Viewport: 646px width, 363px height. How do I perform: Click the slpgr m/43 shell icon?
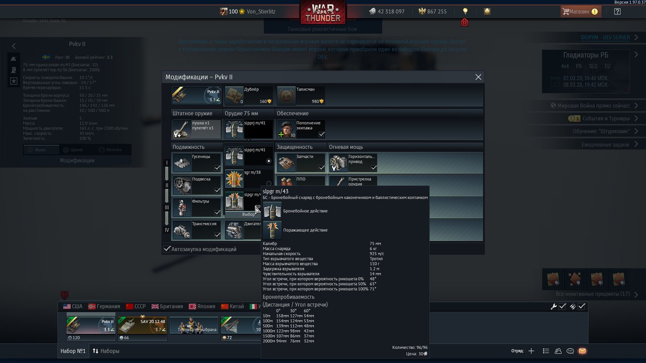pos(234,201)
